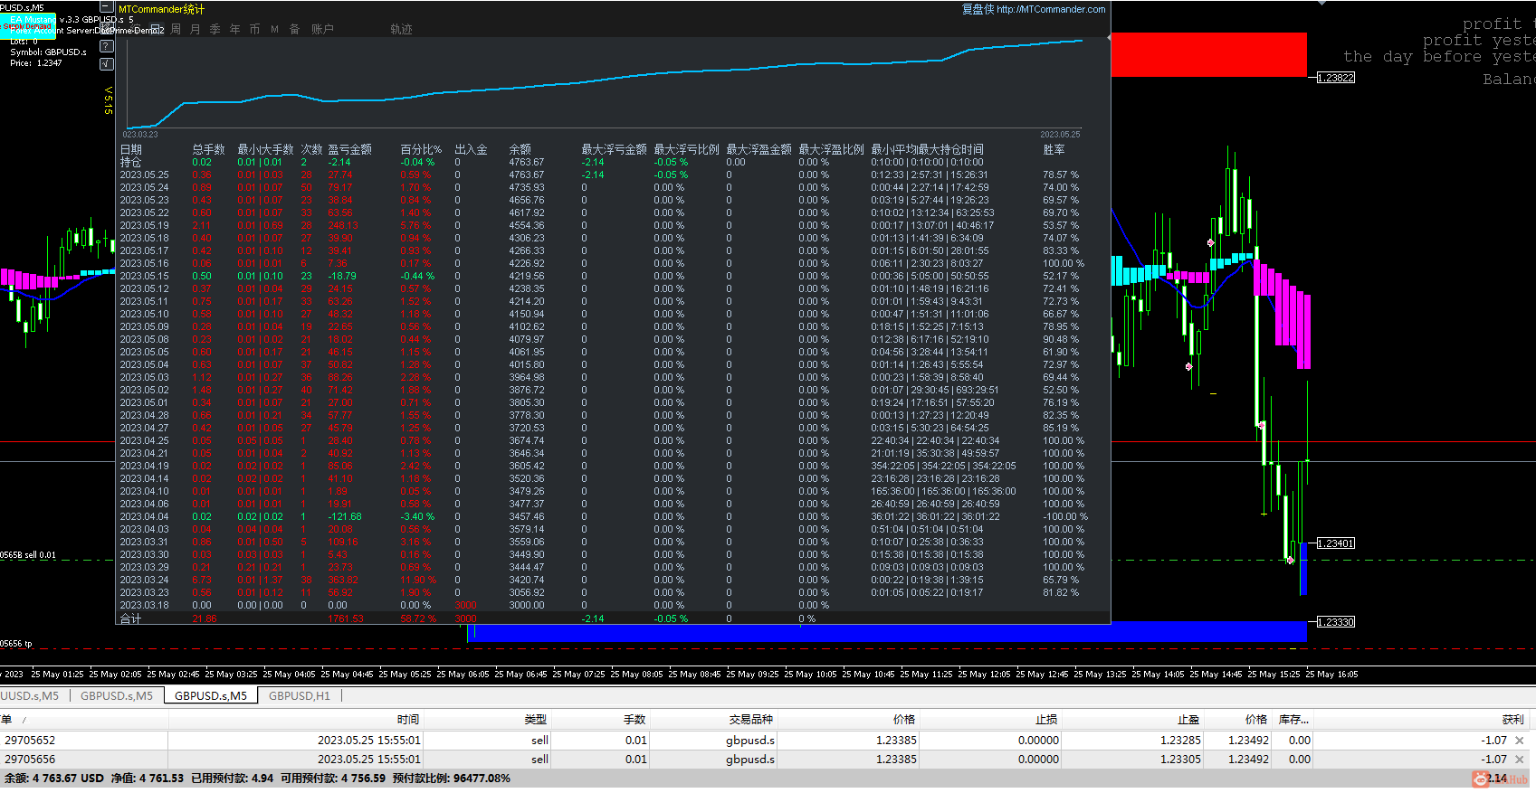Click the 2023.03.18 row date
Viewport: 1536px width, 793px height.
[x=144, y=606]
